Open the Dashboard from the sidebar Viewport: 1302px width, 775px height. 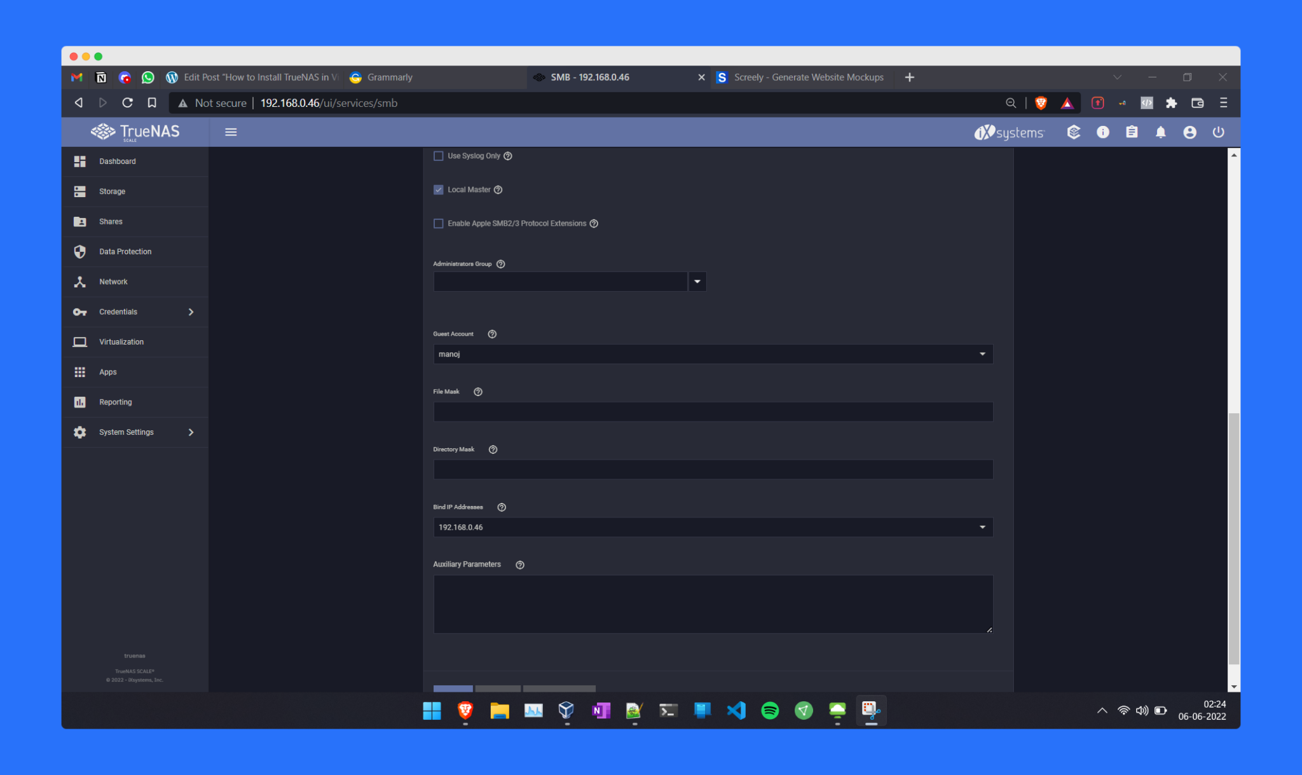[x=118, y=161]
